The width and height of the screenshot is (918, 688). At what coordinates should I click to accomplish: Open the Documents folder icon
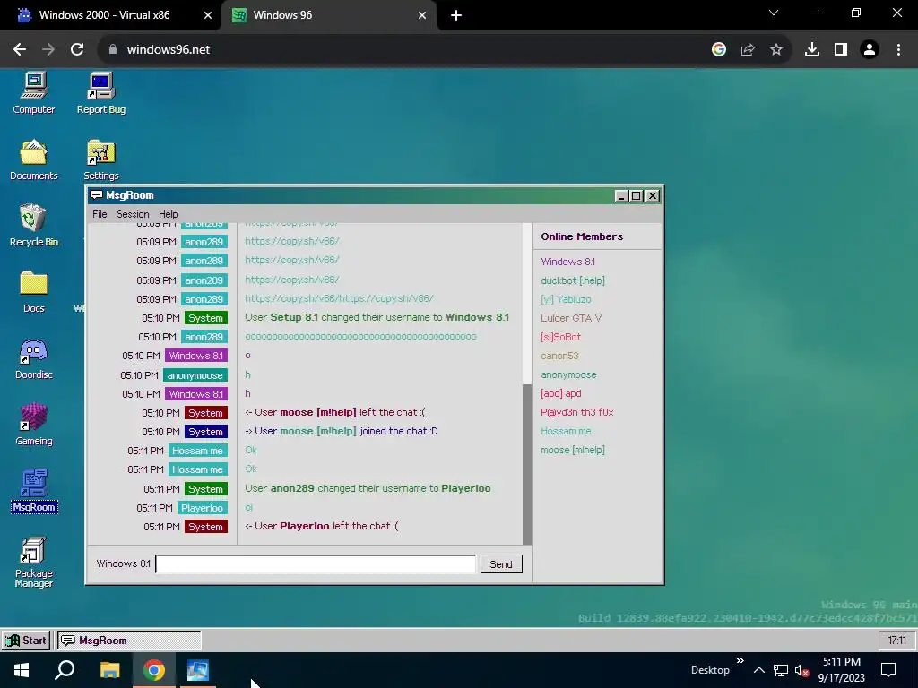click(x=34, y=159)
